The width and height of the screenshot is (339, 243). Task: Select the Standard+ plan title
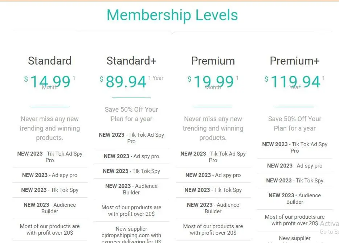point(131,61)
